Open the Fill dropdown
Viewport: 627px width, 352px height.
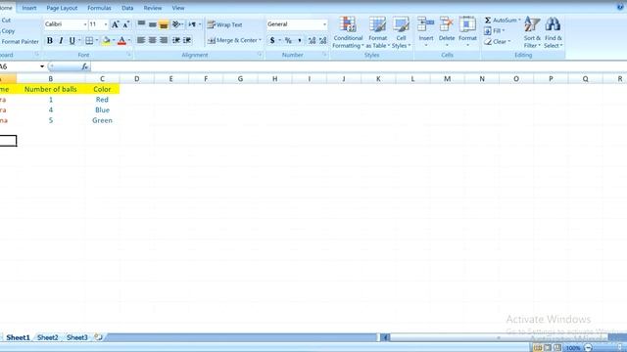[494, 30]
